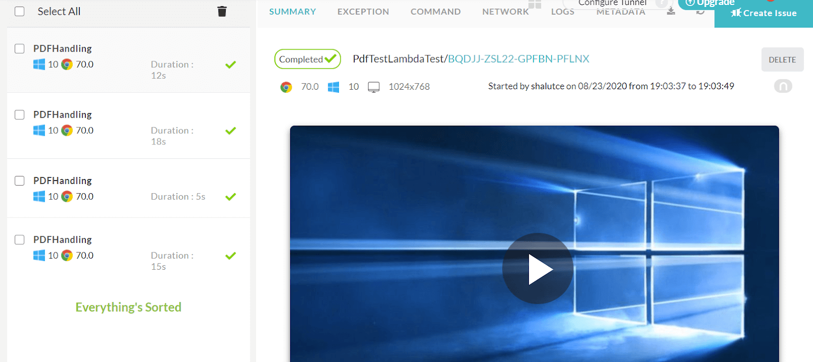Click the green checkmark of the 15s test
The image size is (813, 362).
point(231,256)
